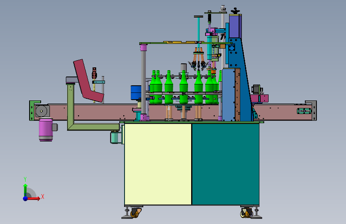Image resolution: width=346 pixels, height=224 pixels.
Task: Select the teal cabinet door panel
Action: (225, 164)
